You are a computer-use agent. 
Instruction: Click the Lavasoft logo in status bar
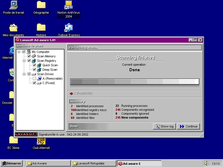[x=26, y=134]
